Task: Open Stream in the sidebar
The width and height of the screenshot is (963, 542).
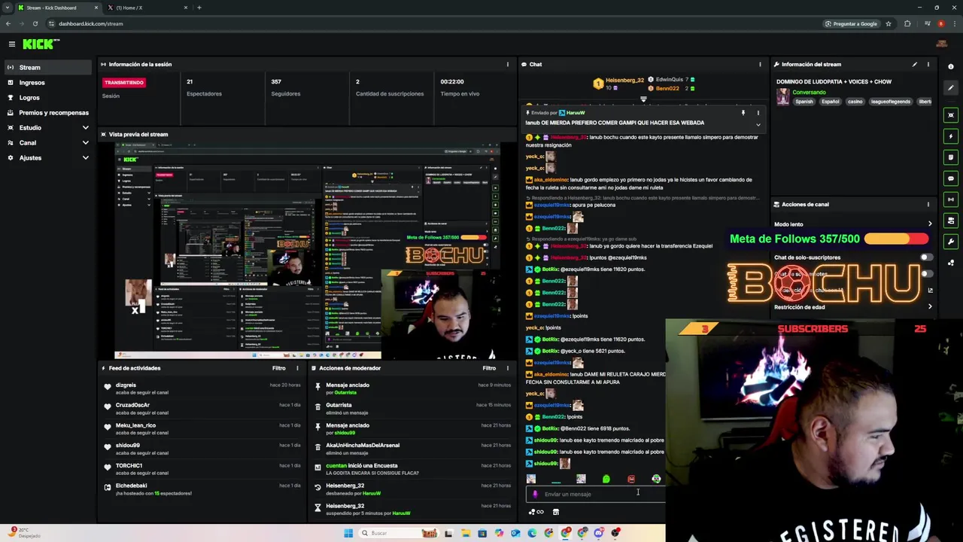Action: click(47, 68)
